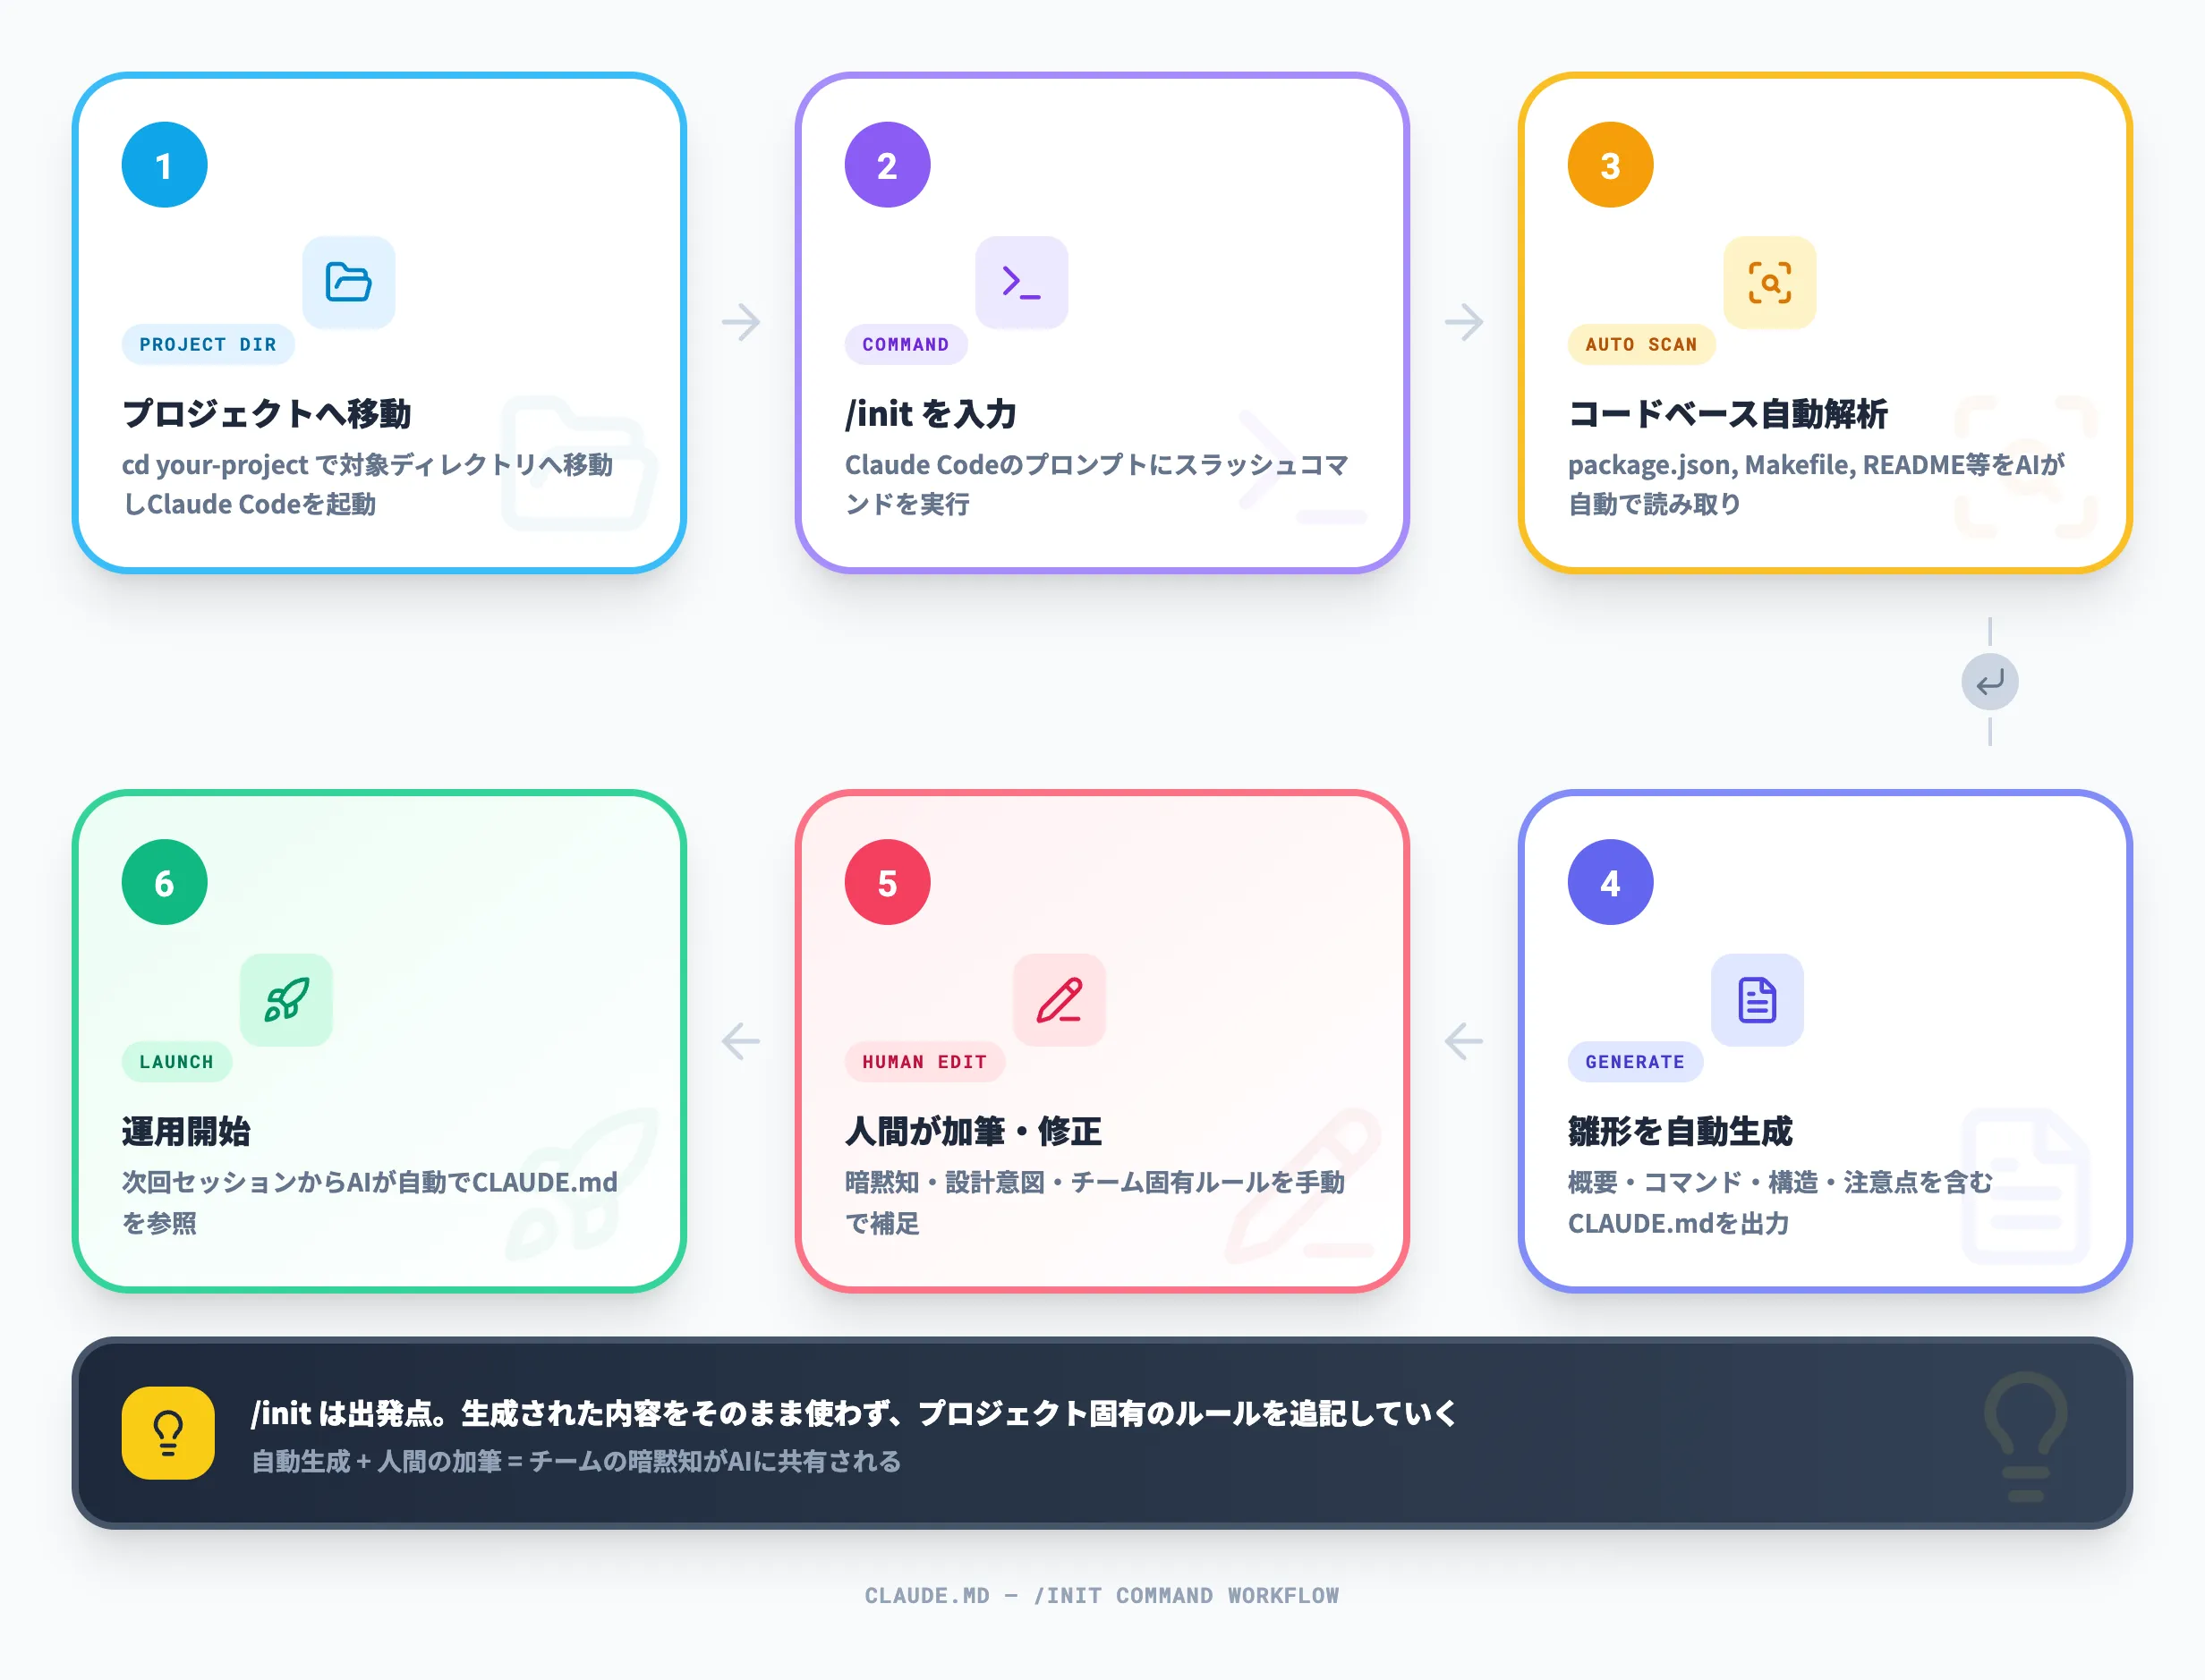Click the arrow between steps 1 and 2

740,322
